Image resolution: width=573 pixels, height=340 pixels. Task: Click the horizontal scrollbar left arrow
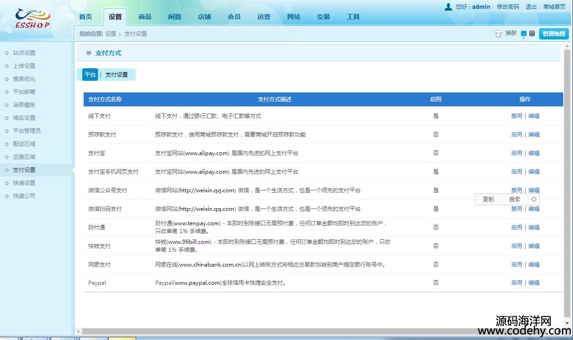[79, 332]
